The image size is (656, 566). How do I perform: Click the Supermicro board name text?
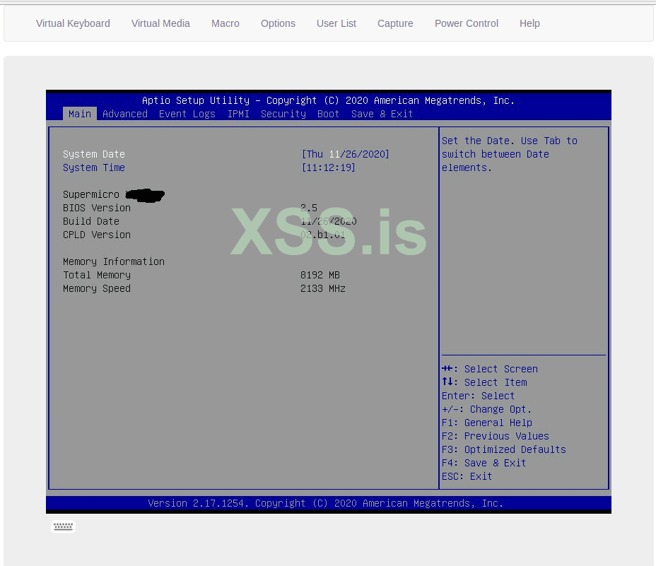tap(91, 194)
